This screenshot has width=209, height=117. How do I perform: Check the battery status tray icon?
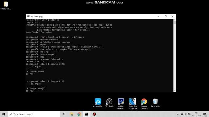tap(182, 114)
